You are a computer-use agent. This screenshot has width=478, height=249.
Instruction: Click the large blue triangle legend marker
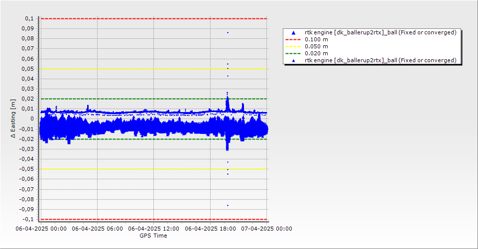294,32
